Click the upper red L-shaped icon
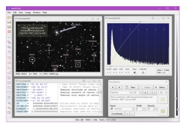 [9, 67]
